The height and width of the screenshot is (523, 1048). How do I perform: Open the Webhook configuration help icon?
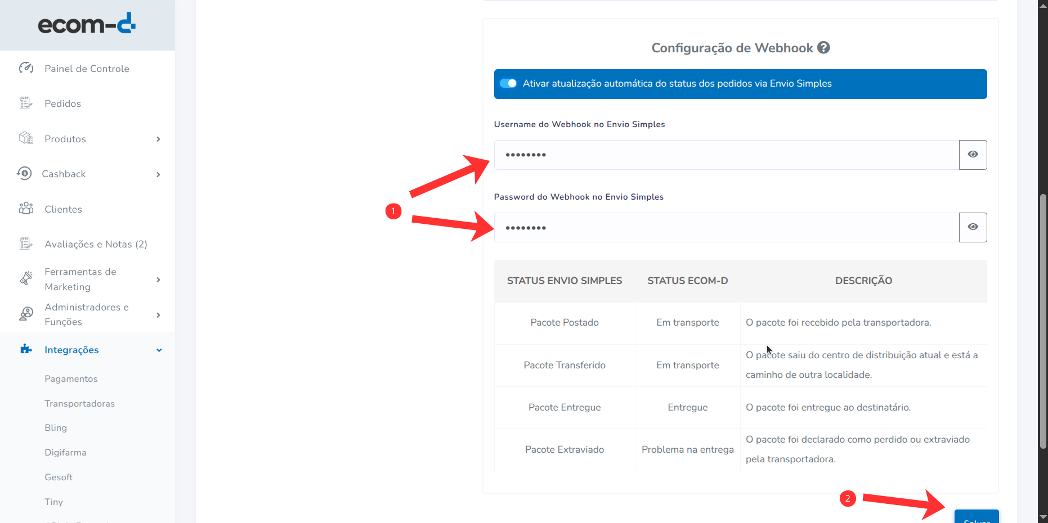click(823, 48)
